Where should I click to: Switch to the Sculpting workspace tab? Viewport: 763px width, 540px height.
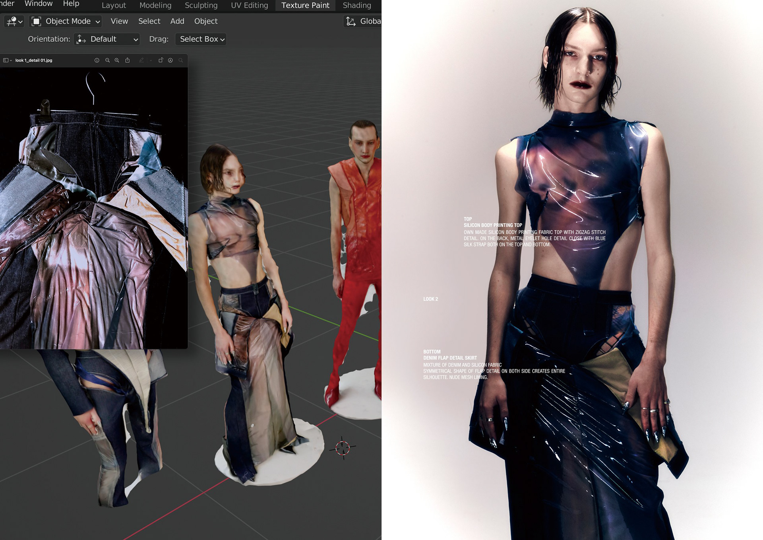click(201, 6)
